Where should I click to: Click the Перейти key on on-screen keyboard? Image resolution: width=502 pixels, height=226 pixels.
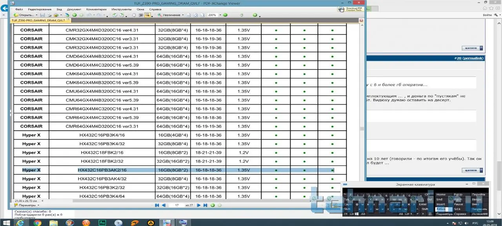point(478,195)
